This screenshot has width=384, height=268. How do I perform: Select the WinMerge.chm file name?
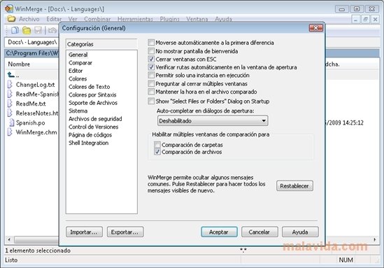click(36, 132)
